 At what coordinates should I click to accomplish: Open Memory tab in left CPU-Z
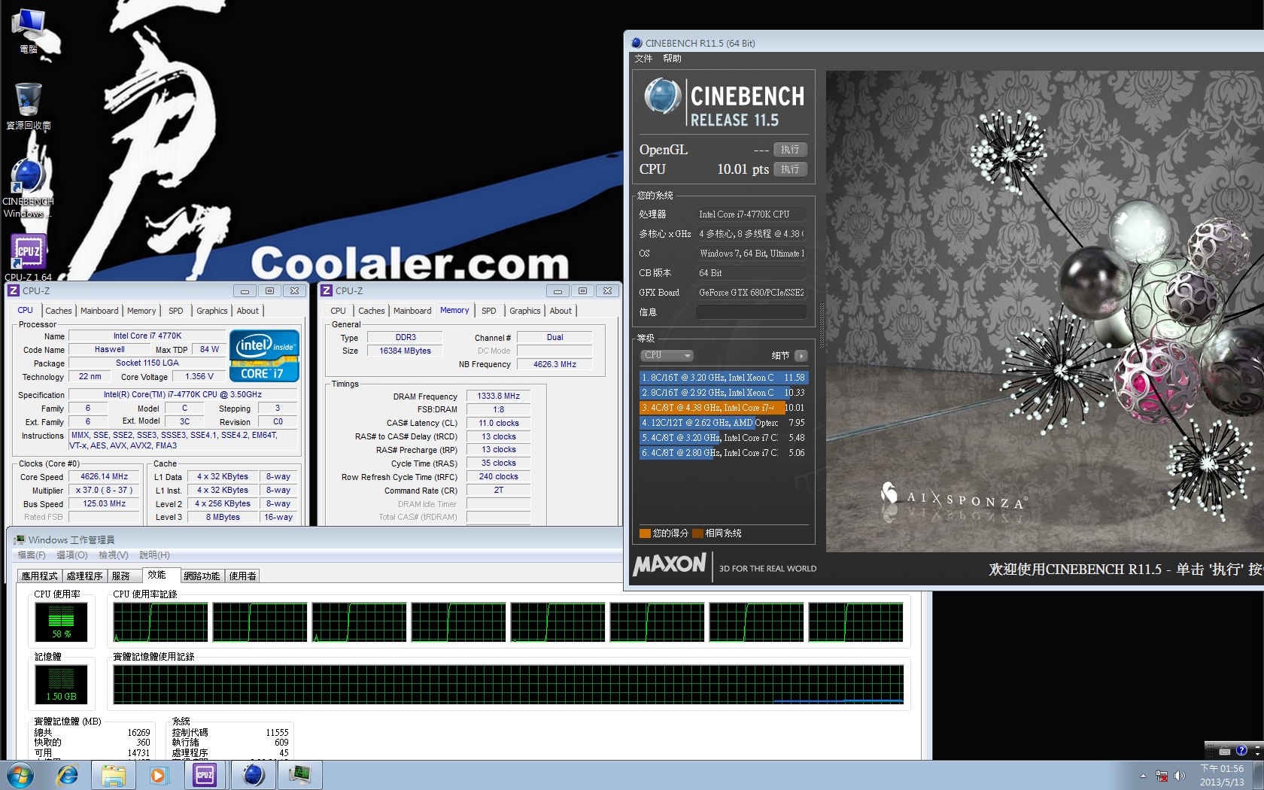(x=141, y=311)
